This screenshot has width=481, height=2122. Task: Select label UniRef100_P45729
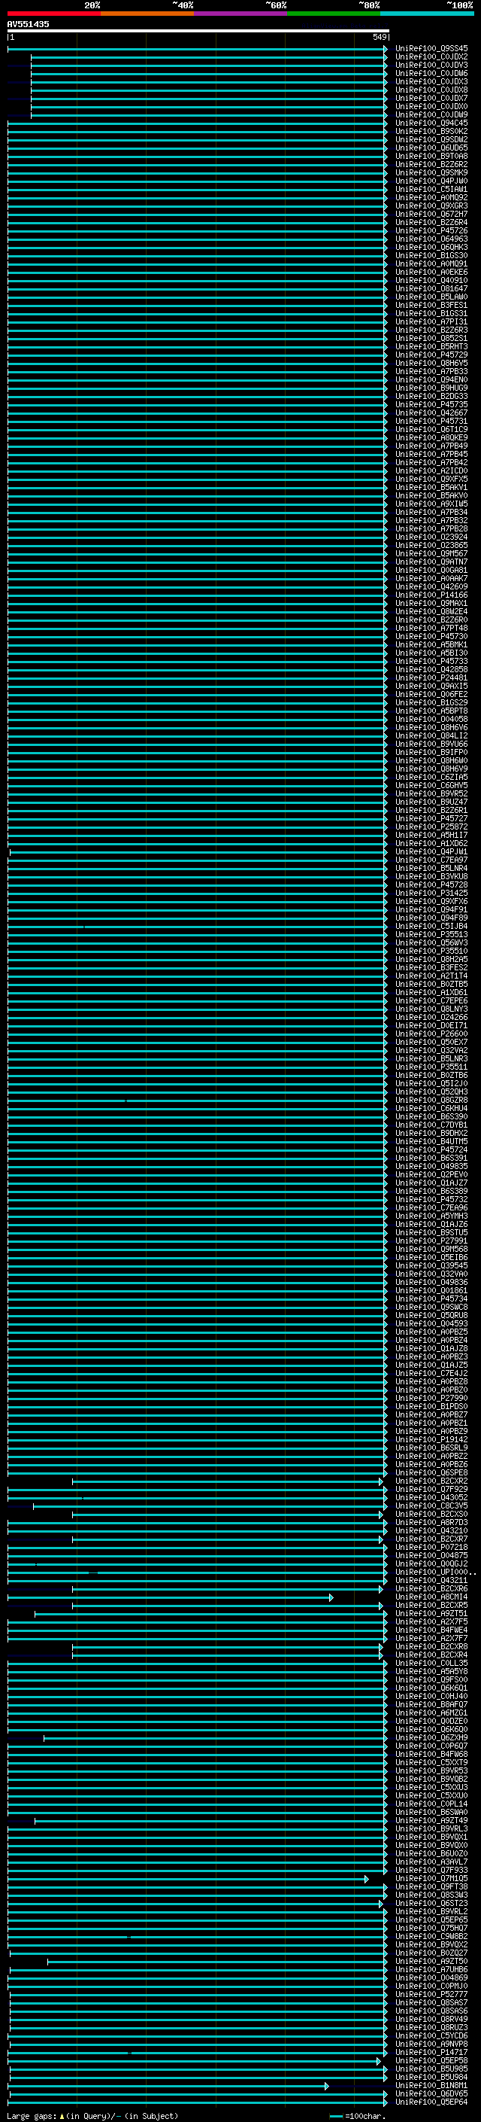point(431,355)
